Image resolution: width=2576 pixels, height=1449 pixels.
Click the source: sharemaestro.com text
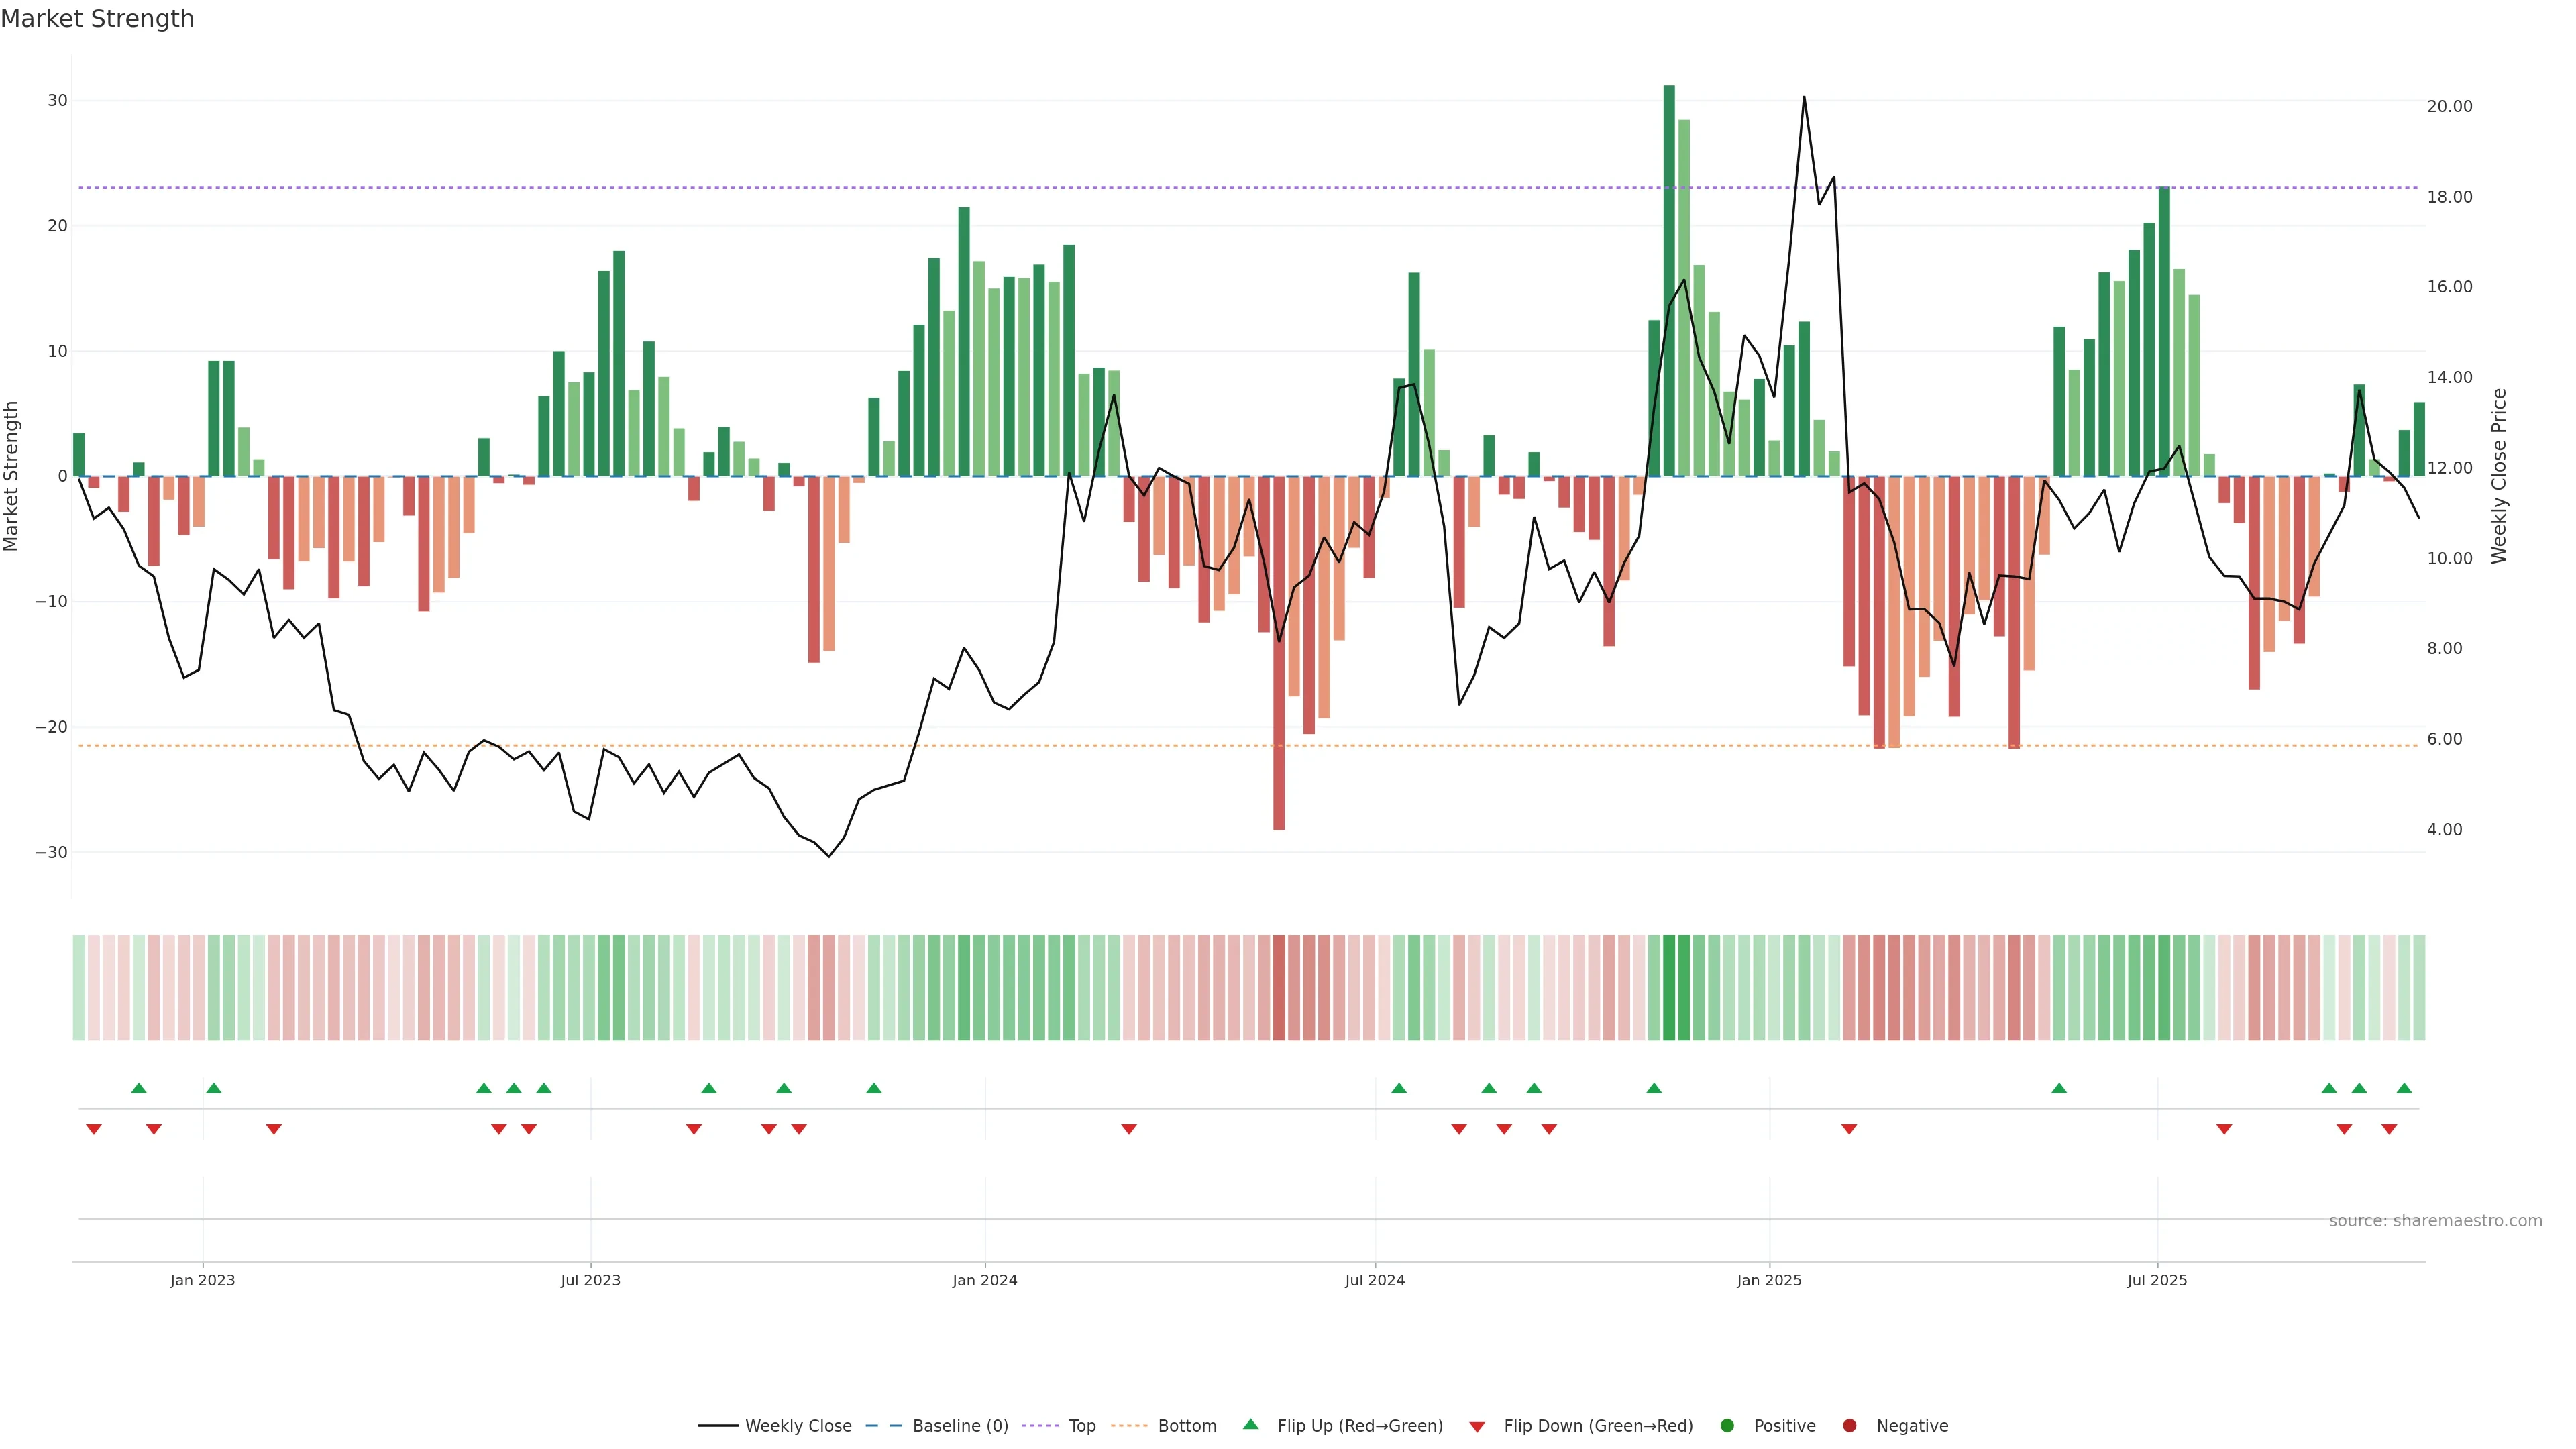pos(2435,1220)
